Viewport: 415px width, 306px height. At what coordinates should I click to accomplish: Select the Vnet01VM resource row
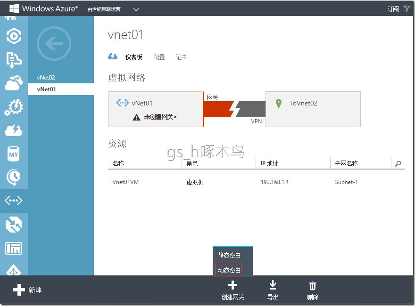(256, 182)
